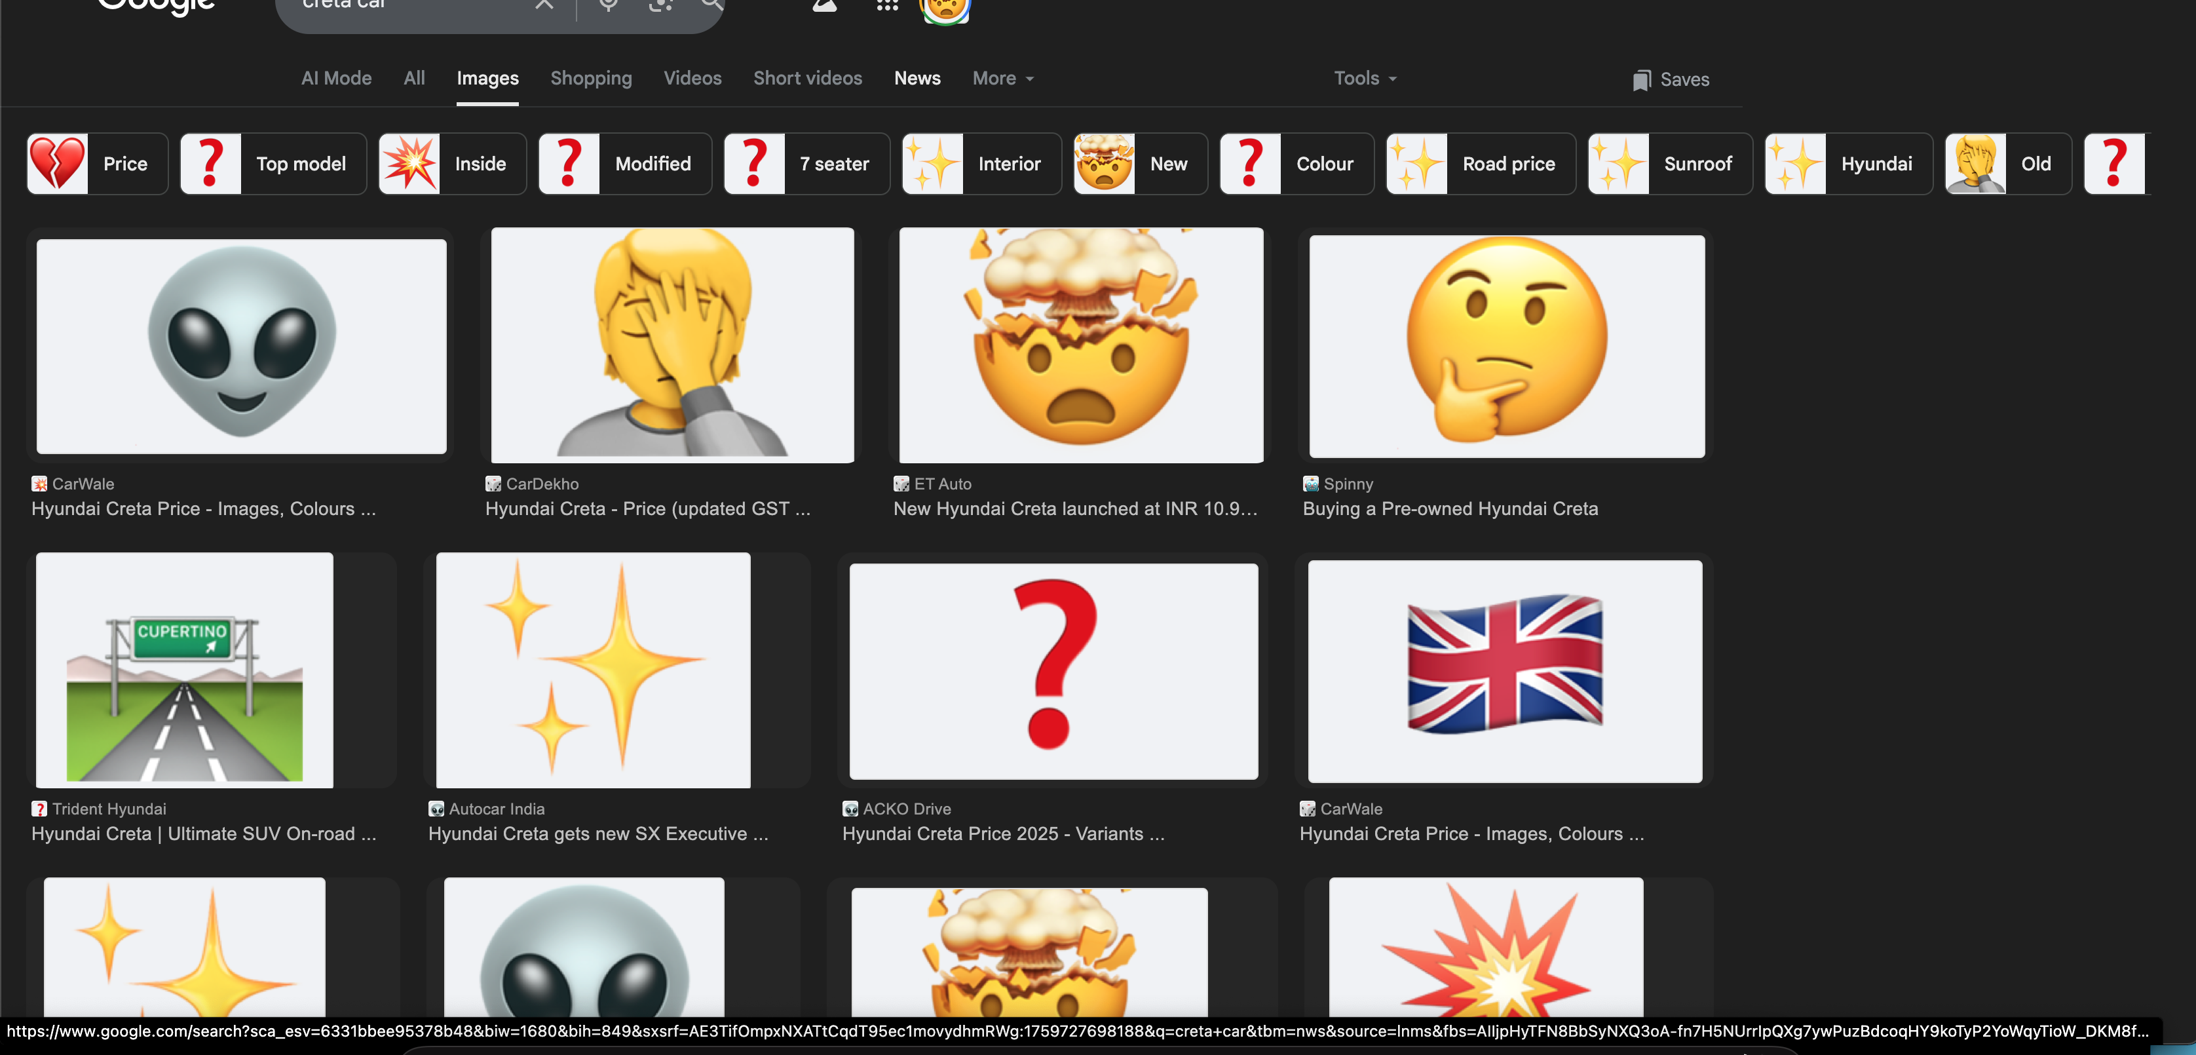Open the Tools dropdown

click(1364, 79)
